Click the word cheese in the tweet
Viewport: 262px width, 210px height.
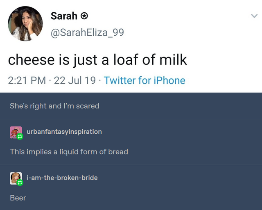pyautogui.click(x=31, y=60)
